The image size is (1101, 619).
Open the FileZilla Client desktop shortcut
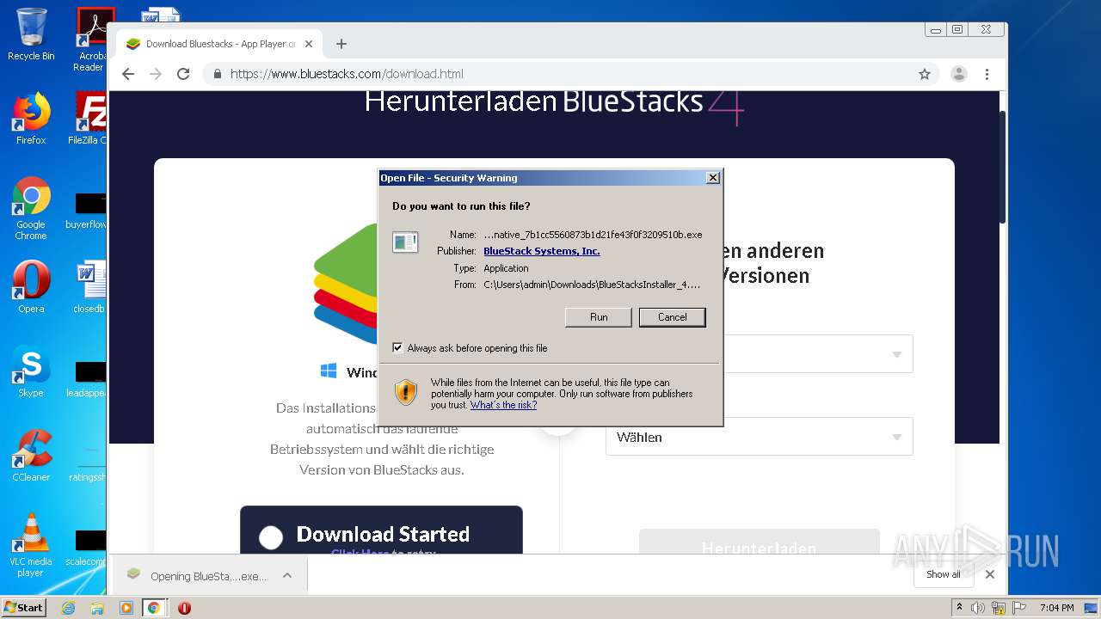(x=89, y=119)
